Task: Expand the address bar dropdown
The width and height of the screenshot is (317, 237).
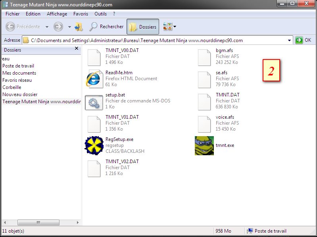Action: [x=289, y=40]
